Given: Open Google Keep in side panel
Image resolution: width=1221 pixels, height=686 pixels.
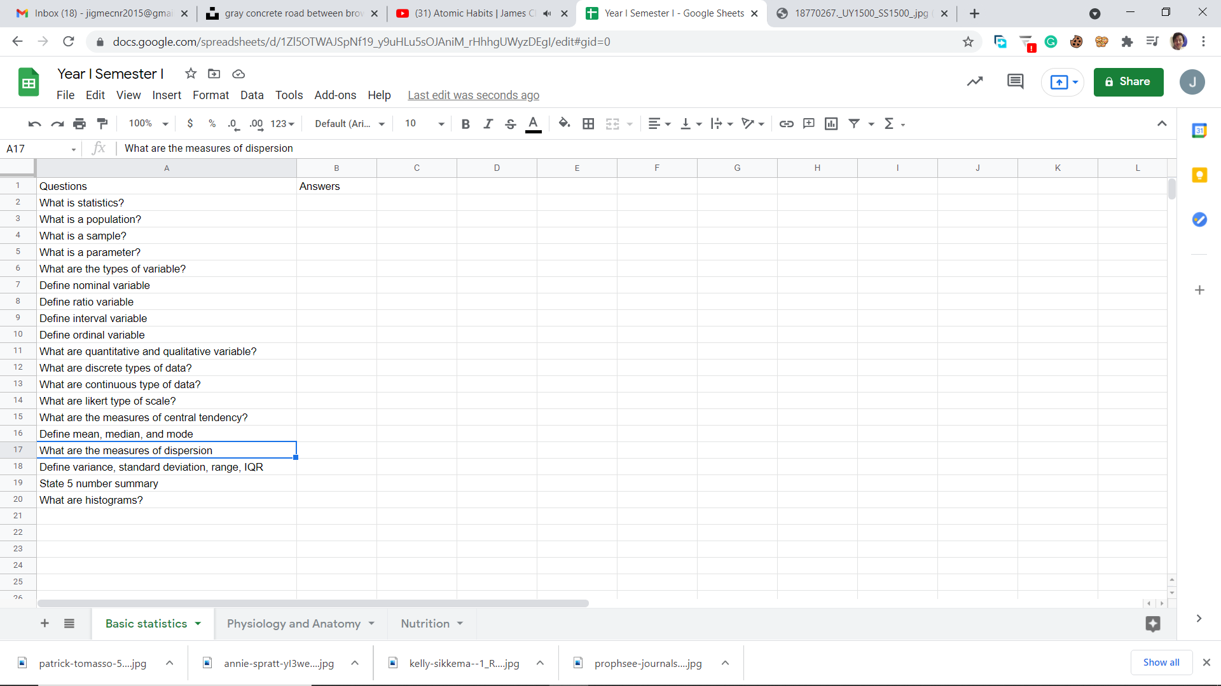Looking at the screenshot, I should 1199,175.
